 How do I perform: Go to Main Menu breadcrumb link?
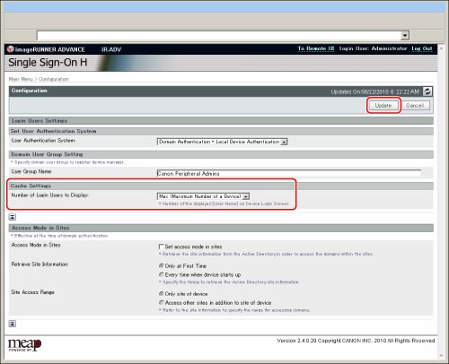point(21,79)
